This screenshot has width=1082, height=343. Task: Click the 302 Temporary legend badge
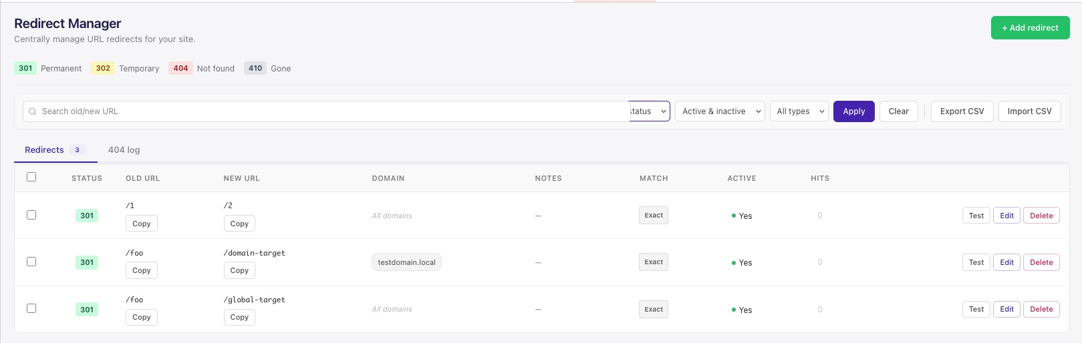tap(103, 68)
